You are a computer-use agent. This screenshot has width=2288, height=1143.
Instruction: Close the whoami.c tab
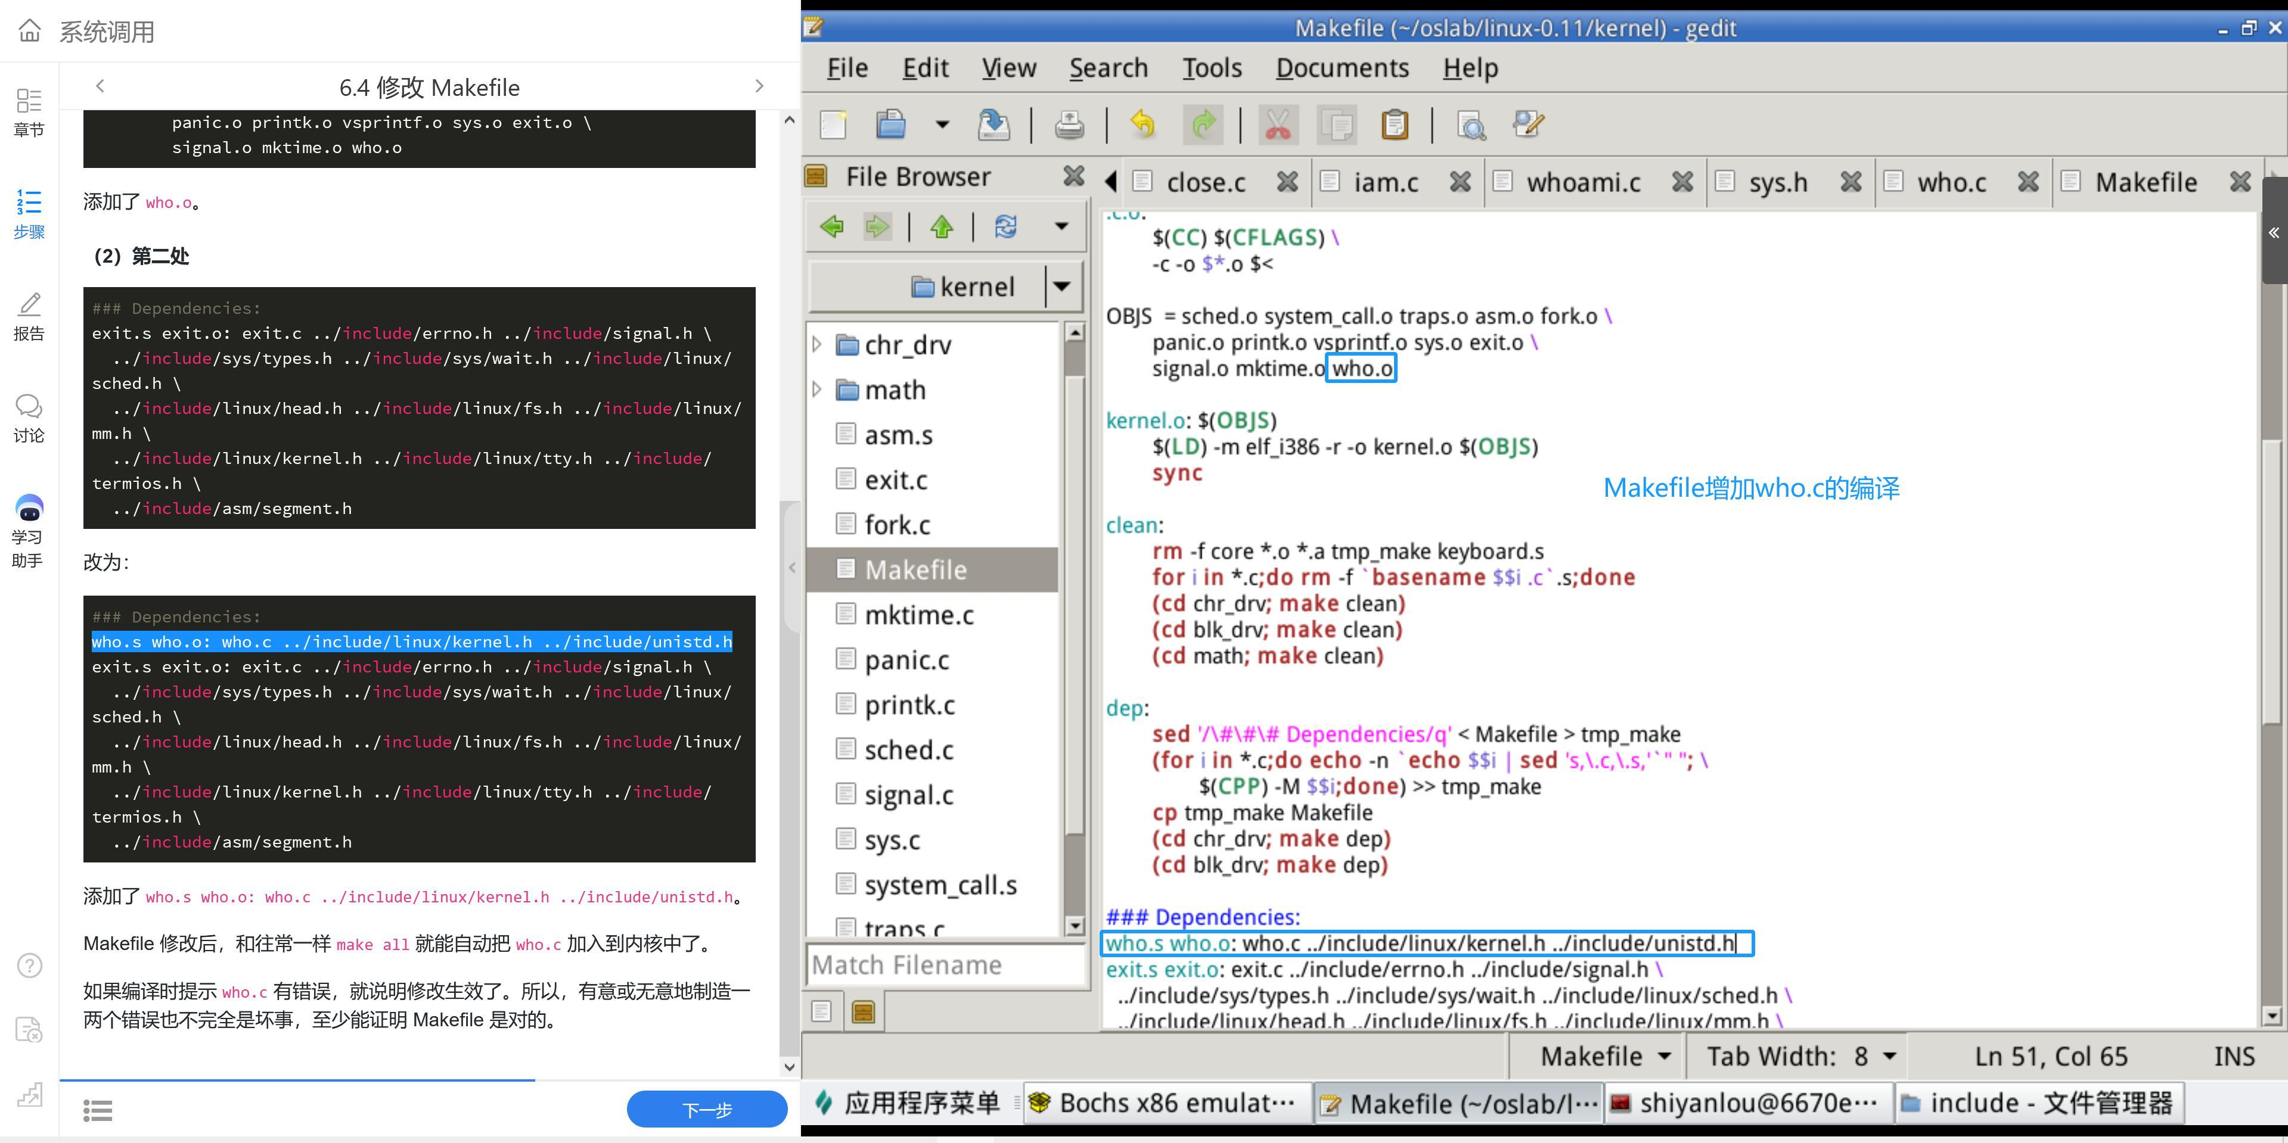pos(1682,182)
